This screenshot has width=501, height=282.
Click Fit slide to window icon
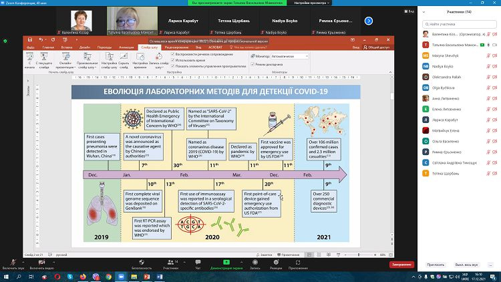click(391, 255)
